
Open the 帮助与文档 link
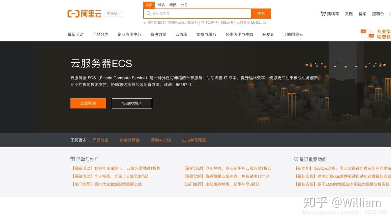click(161, 140)
